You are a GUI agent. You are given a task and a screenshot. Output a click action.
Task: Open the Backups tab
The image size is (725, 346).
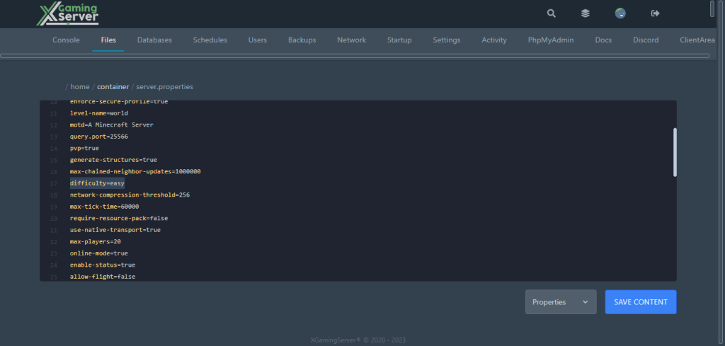point(302,40)
